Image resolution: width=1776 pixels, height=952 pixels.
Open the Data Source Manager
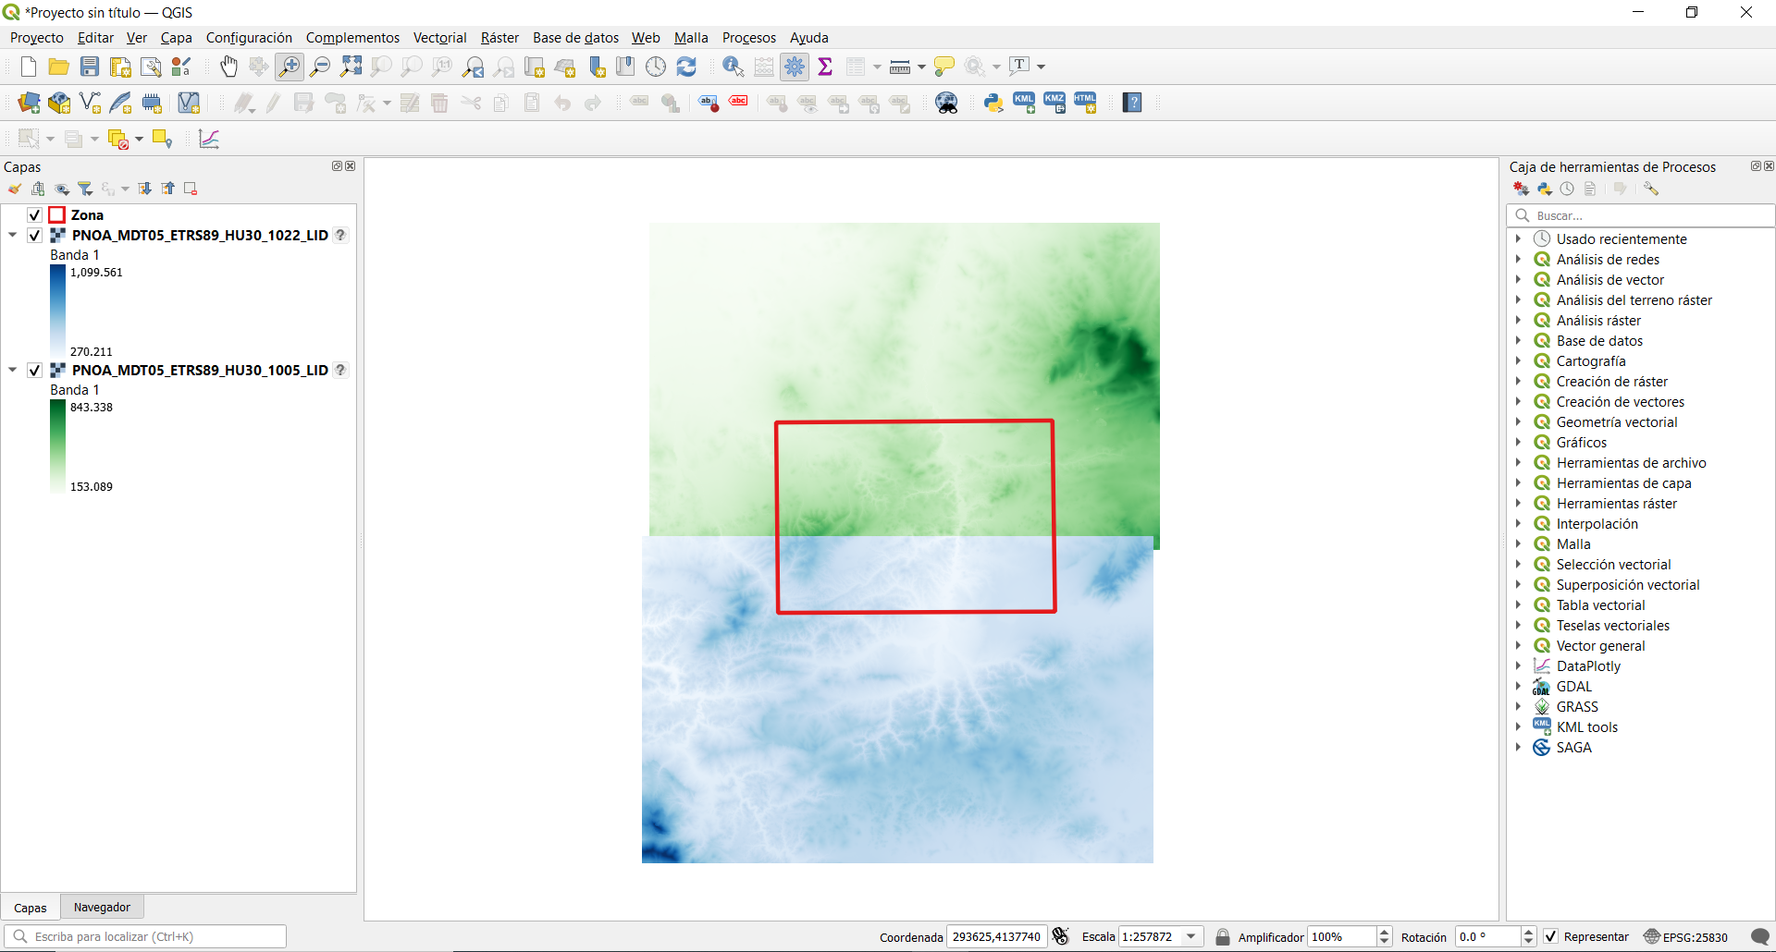(x=28, y=102)
